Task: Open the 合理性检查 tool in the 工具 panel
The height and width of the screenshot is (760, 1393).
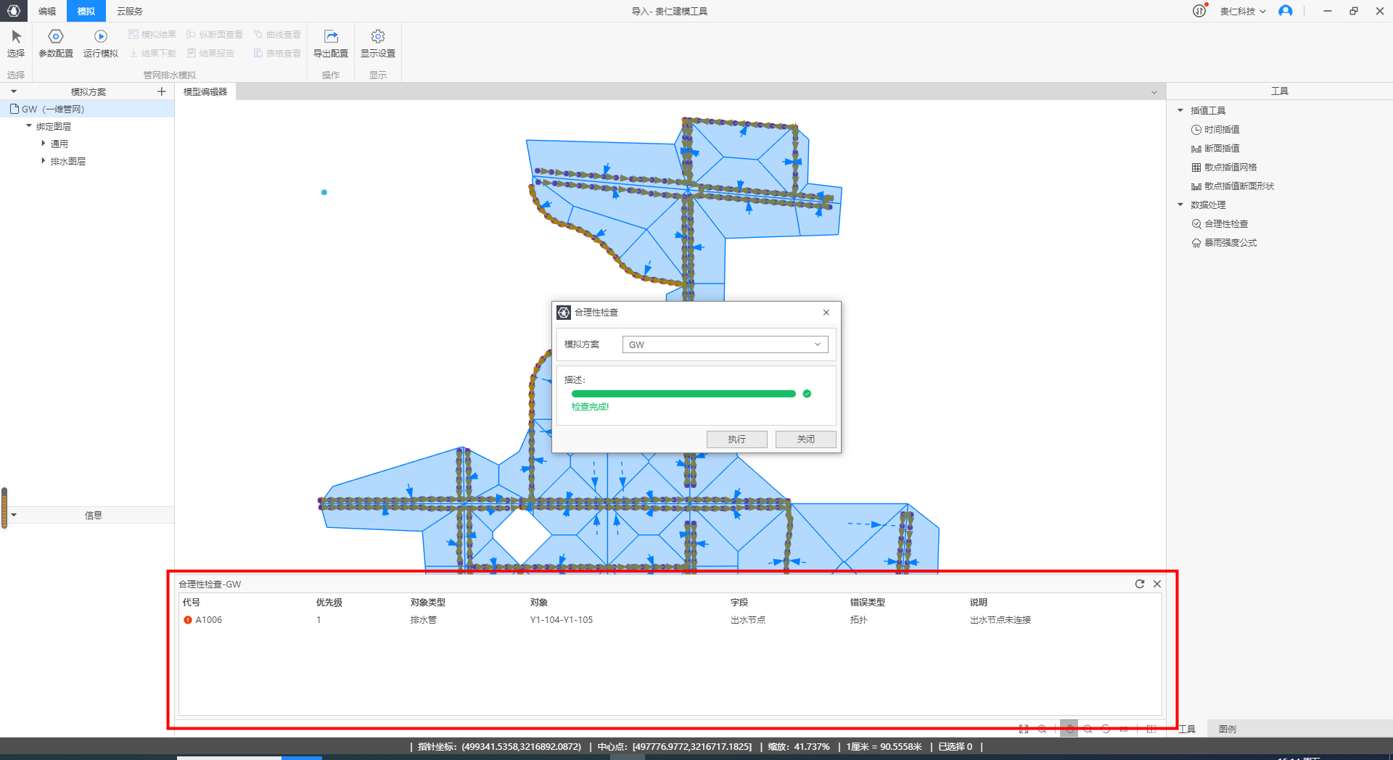Action: pyautogui.click(x=1220, y=223)
